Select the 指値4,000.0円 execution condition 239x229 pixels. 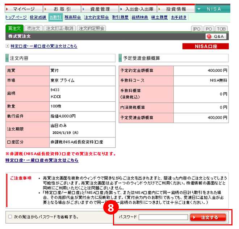(x=63, y=116)
